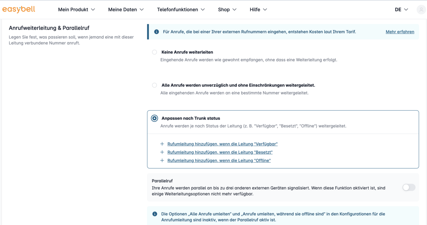
Task: Select "Anpassen nach Trunk status" radio button
Action: pos(154,118)
